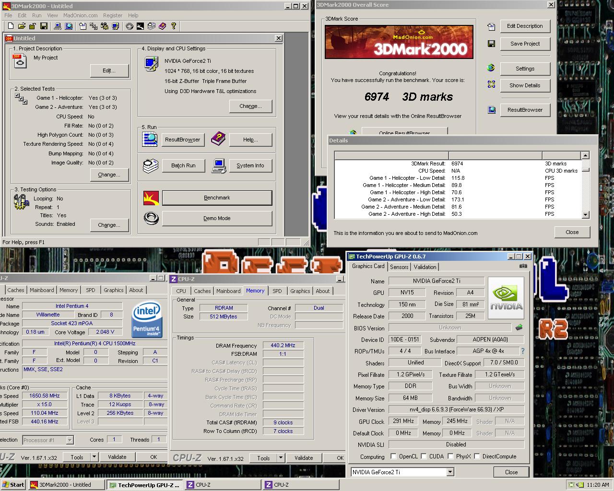The image size is (614, 491).
Task: Click the NVIDIA logo in GPU-Z
Action: tap(506, 299)
